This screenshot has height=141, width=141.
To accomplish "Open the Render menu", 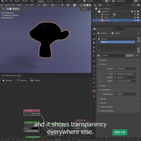I will click(x=17, y=1).
